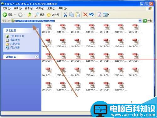Select the first PNG file in top row
The image size is (157, 118).
coord(48,28)
